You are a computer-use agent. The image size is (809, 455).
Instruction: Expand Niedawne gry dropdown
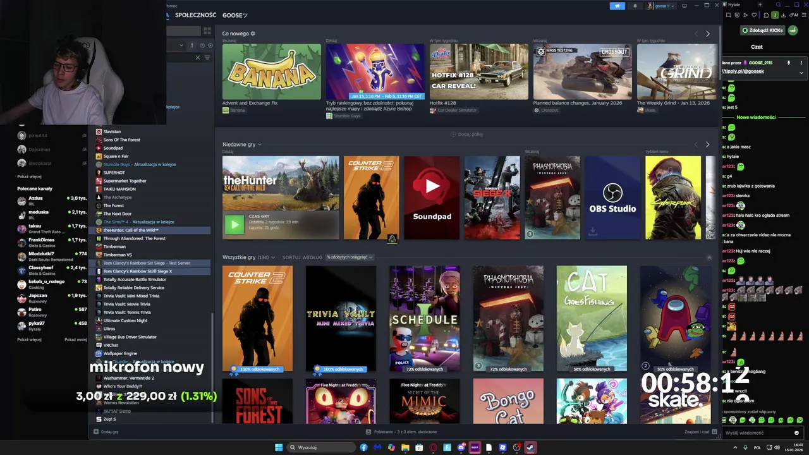[x=259, y=145]
